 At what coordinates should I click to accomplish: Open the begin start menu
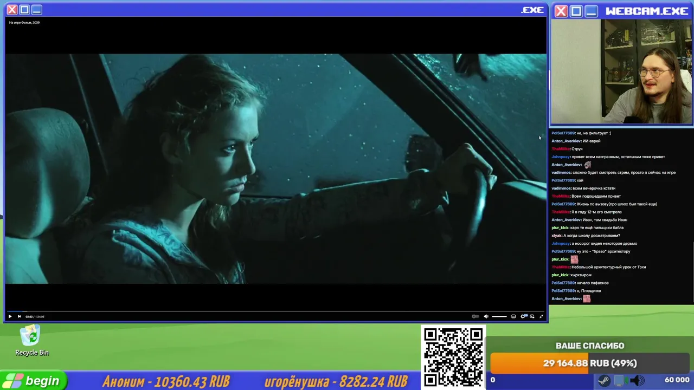pyautogui.click(x=34, y=381)
